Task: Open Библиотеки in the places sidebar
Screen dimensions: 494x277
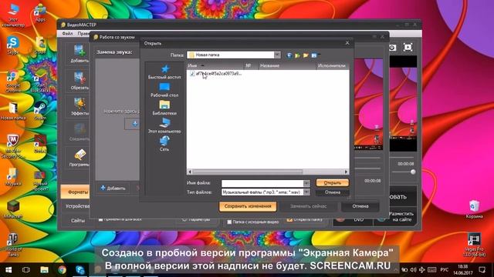Action: [x=164, y=108]
